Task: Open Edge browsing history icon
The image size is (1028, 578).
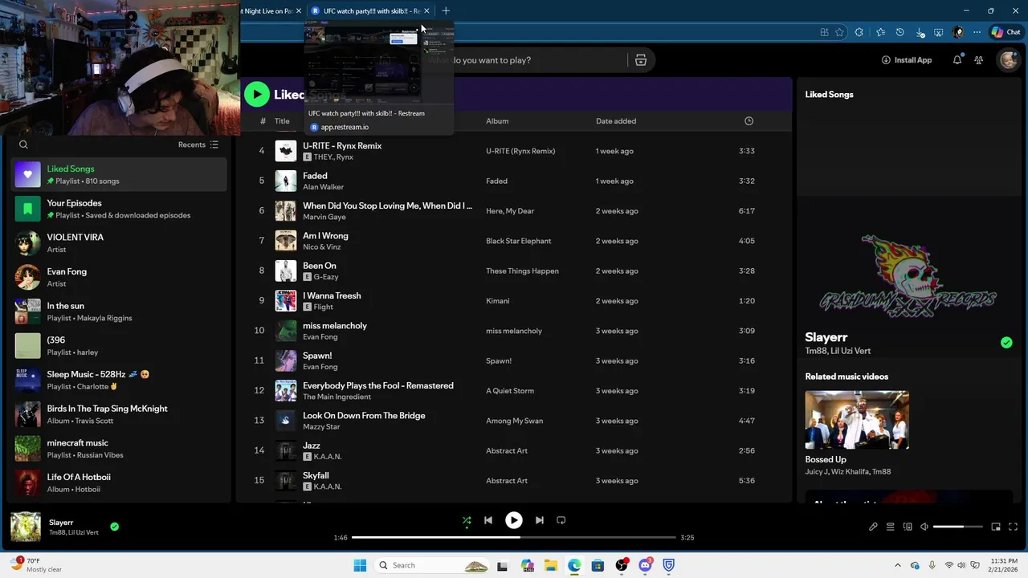Action: click(x=899, y=32)
